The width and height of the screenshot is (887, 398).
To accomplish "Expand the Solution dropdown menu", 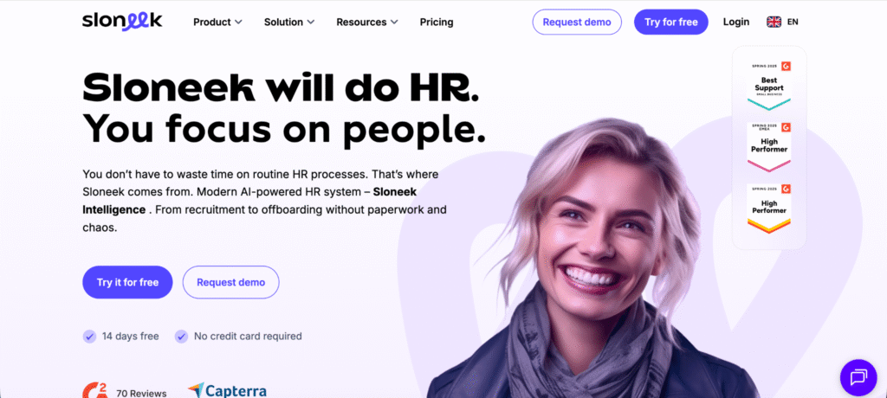I will point(289,22).
